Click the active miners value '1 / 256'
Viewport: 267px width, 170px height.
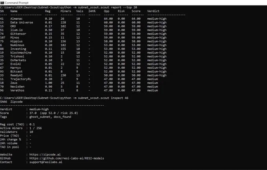click(x=35, y=128)
